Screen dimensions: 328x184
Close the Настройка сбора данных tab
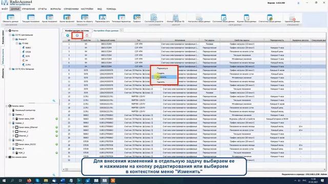tap(121, 31)
